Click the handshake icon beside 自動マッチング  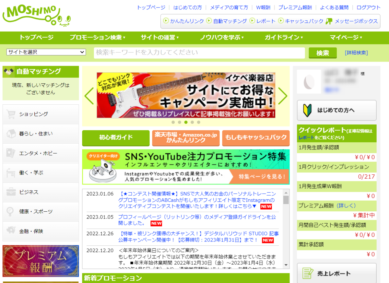(9, 71)
